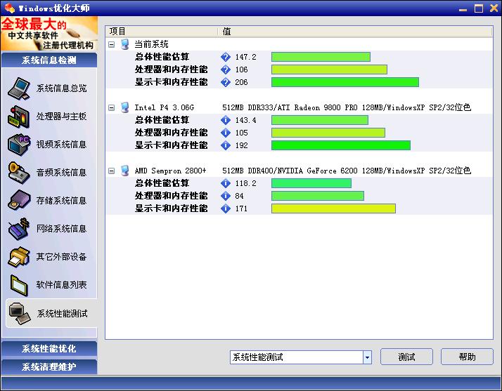Click computer icon beside Intel P4 3.06G
Screen dimensions: 502x391
point(125,107)
